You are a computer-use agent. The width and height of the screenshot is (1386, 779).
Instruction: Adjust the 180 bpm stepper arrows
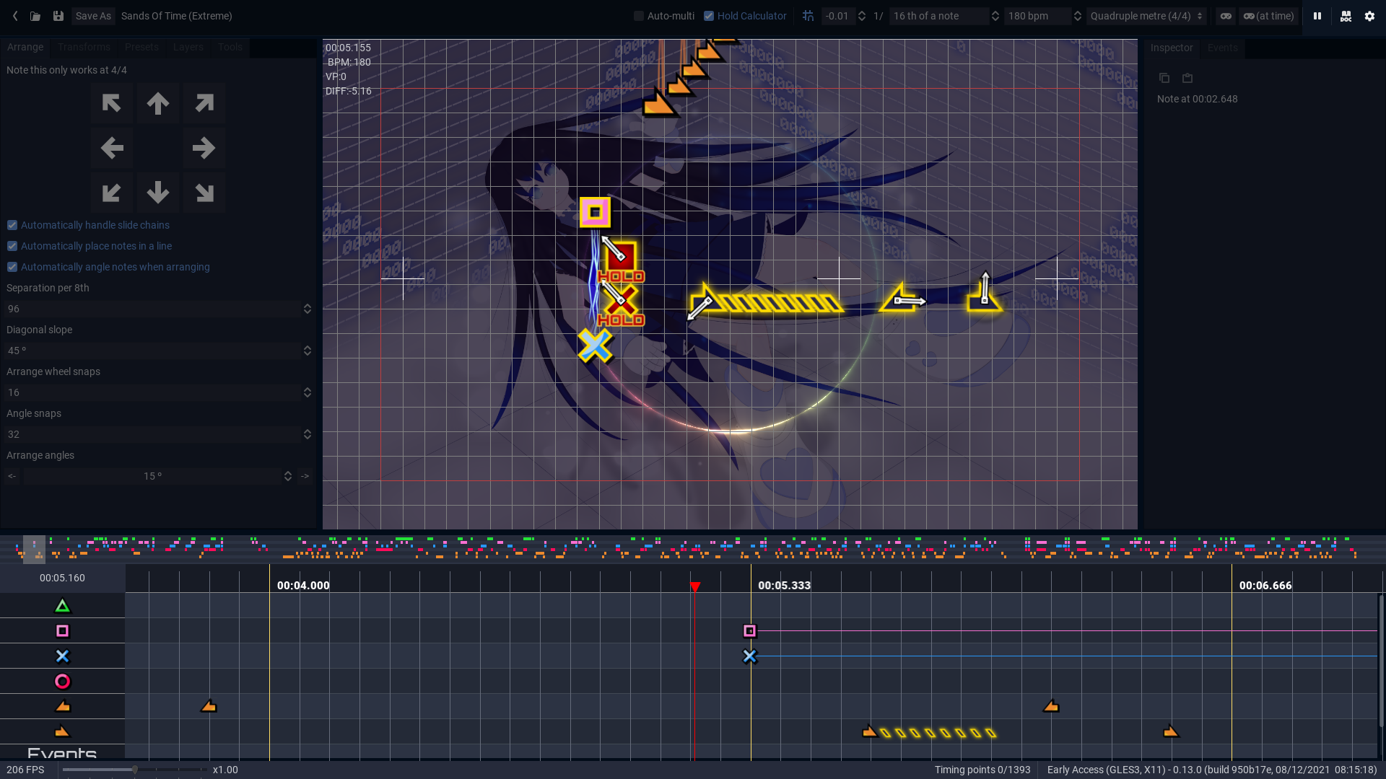[1078, 16]
